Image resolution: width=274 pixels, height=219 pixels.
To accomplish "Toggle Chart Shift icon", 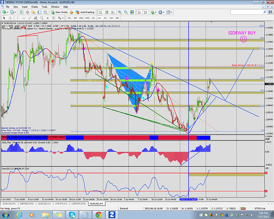I will 145,12.
